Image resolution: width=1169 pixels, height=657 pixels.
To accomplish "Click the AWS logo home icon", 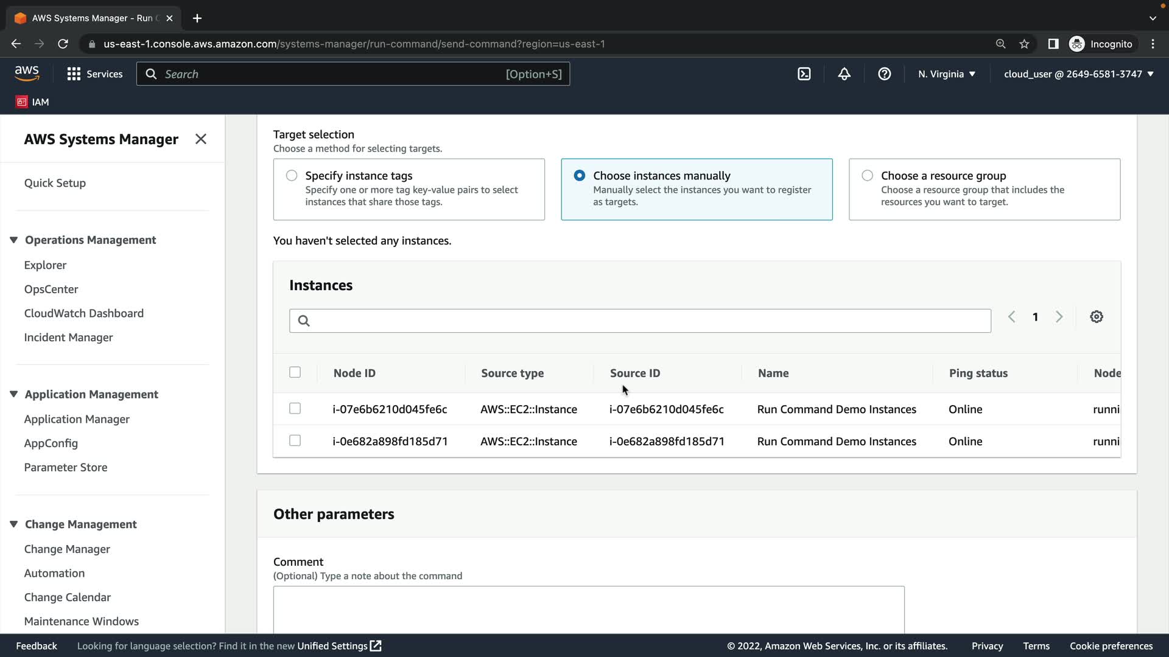I will point(27,74).
